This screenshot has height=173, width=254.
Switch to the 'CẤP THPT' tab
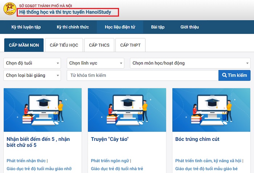click(x=130, y=45)
